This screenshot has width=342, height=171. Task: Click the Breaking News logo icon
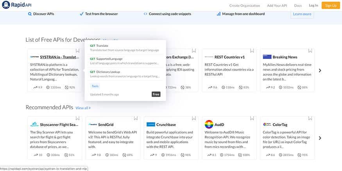pos(267,57)
